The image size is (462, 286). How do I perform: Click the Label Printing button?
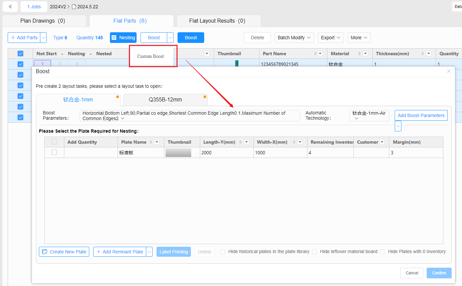(x=174, y=252)
